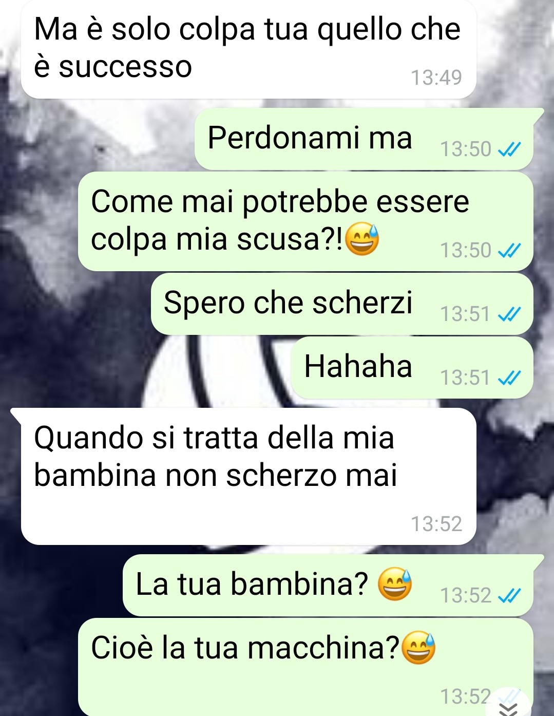Select the "Quando si tratta della mia bambina" message
The height and width of the screenshot is (716, 554).
click(x=249, y=476)
